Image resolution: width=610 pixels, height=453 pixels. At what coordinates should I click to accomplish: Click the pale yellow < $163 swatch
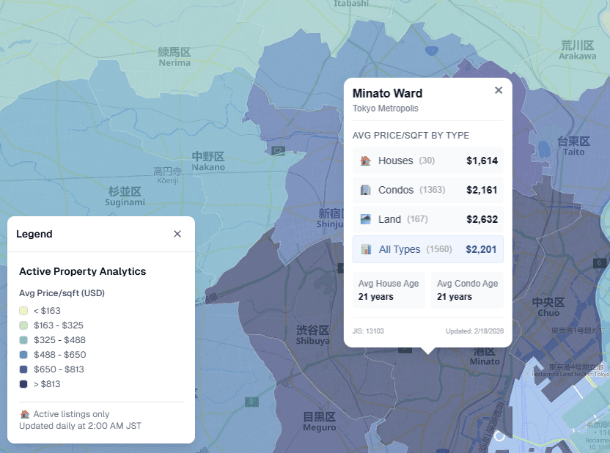click(22, 310)
